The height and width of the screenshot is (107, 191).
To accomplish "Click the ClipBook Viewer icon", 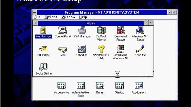I will coord(101,30).
